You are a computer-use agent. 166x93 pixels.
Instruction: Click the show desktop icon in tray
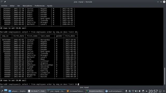point(160,91)
